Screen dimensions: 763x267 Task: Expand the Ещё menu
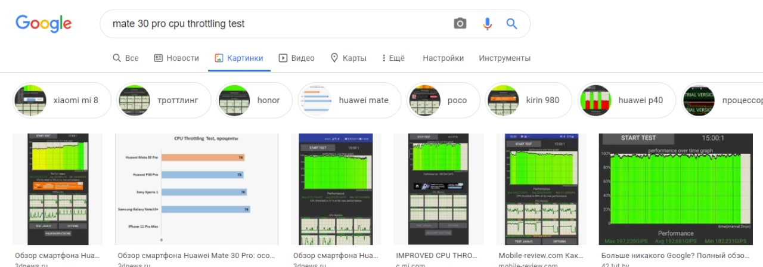tap(393, 58)
